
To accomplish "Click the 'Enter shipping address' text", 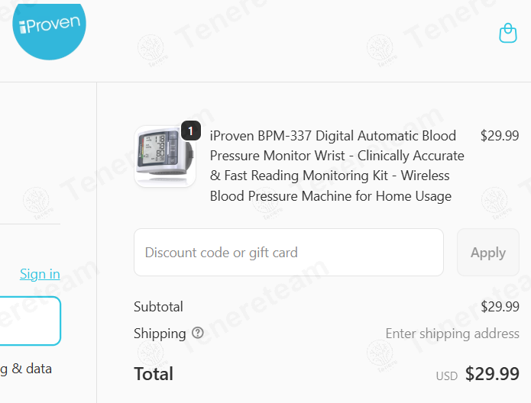I will tap(452, 334).
